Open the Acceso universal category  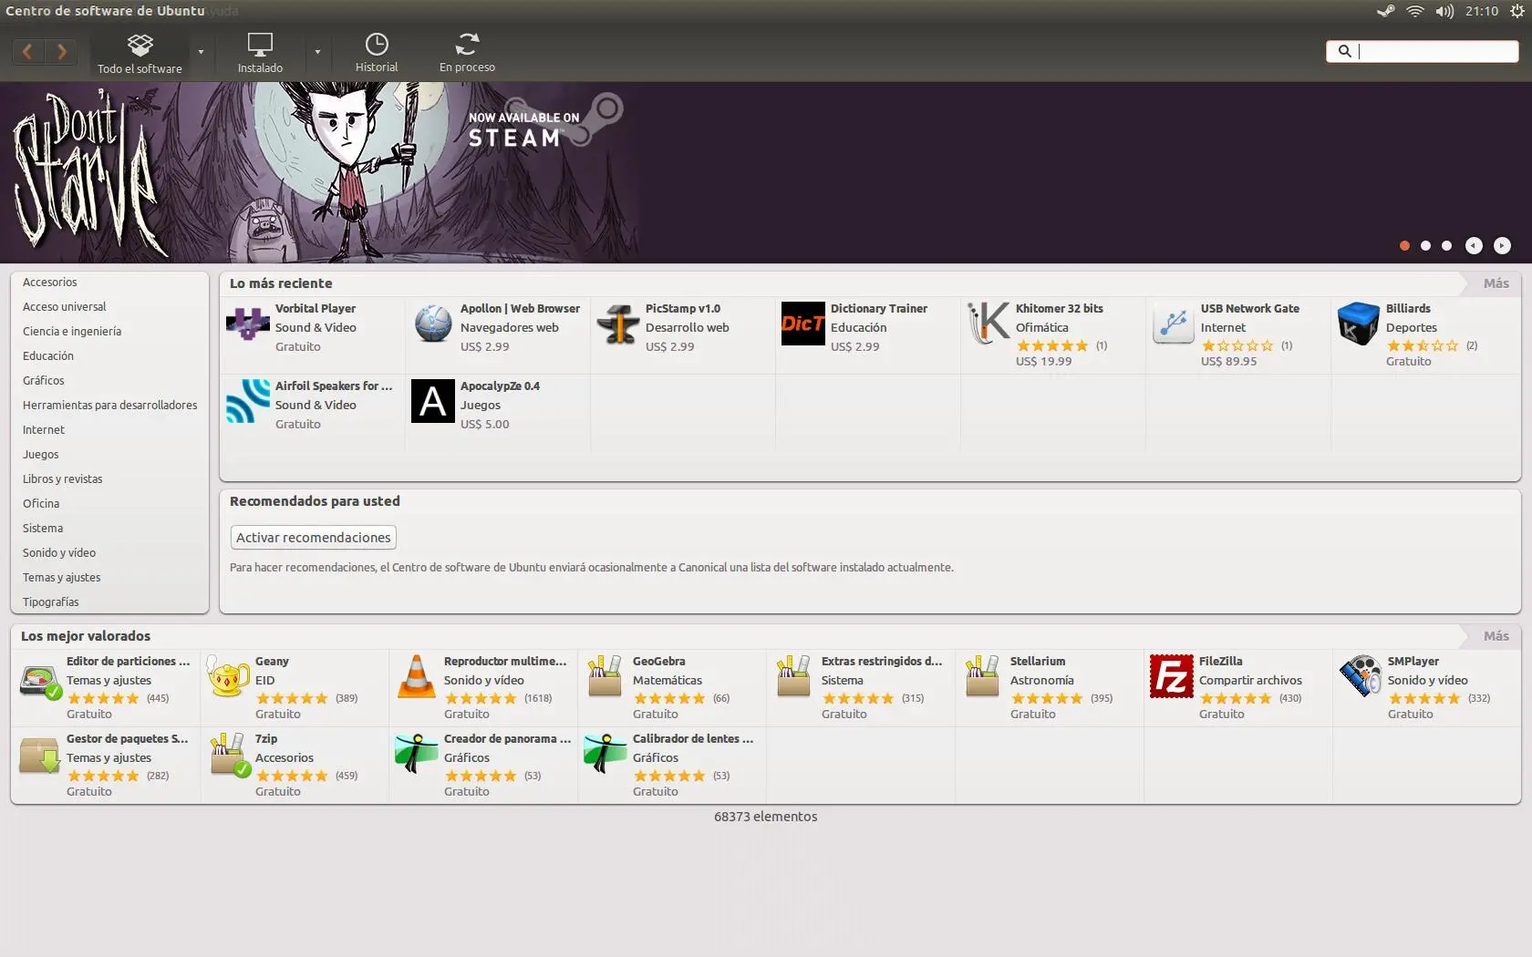pyautogui.click(x=65, y=307)
